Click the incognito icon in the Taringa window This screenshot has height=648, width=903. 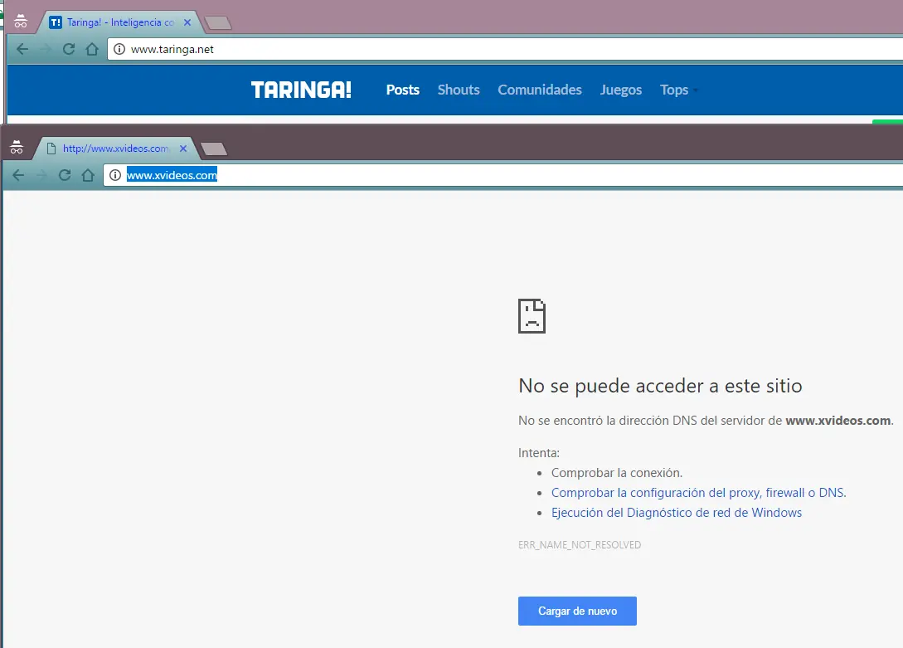[x=21, y=22]
